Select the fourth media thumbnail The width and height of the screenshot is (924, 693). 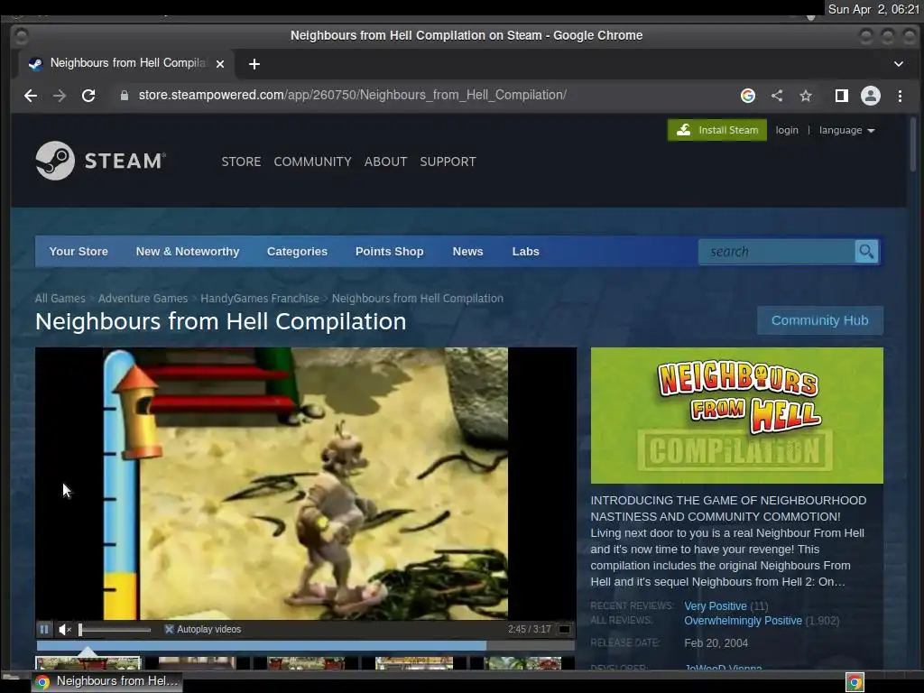pos(414,663)
